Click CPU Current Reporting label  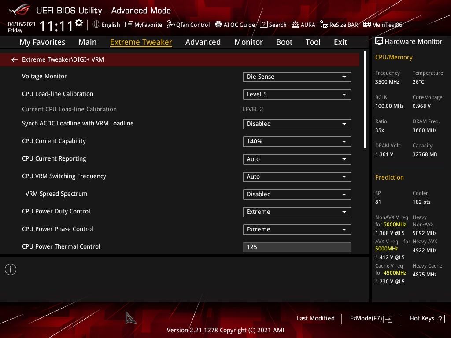(54, 158)
